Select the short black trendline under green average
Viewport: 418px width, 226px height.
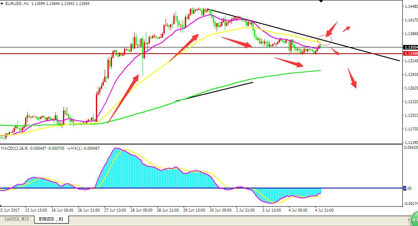point(214,92)
